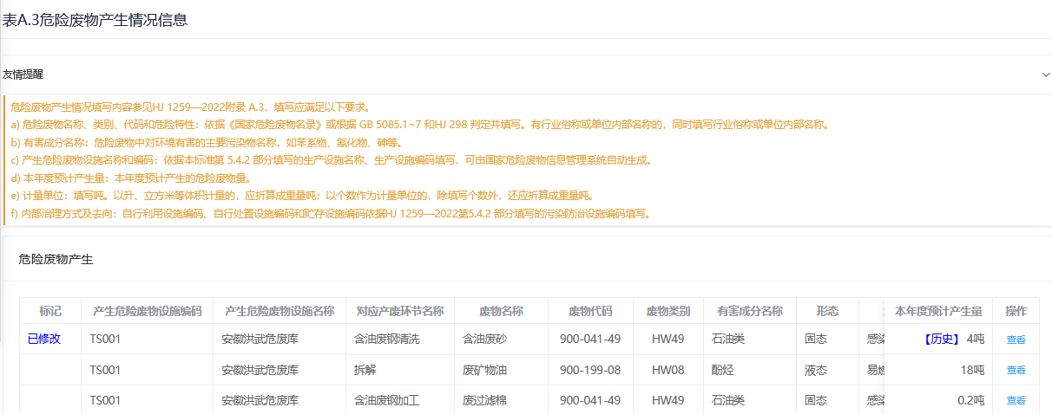Click the 本年度预计产生量 column header

click(938, 311)
